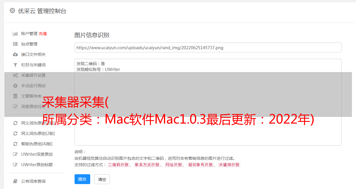Clear the form using 清空 button
356x189 pixels.
point(102,179)
